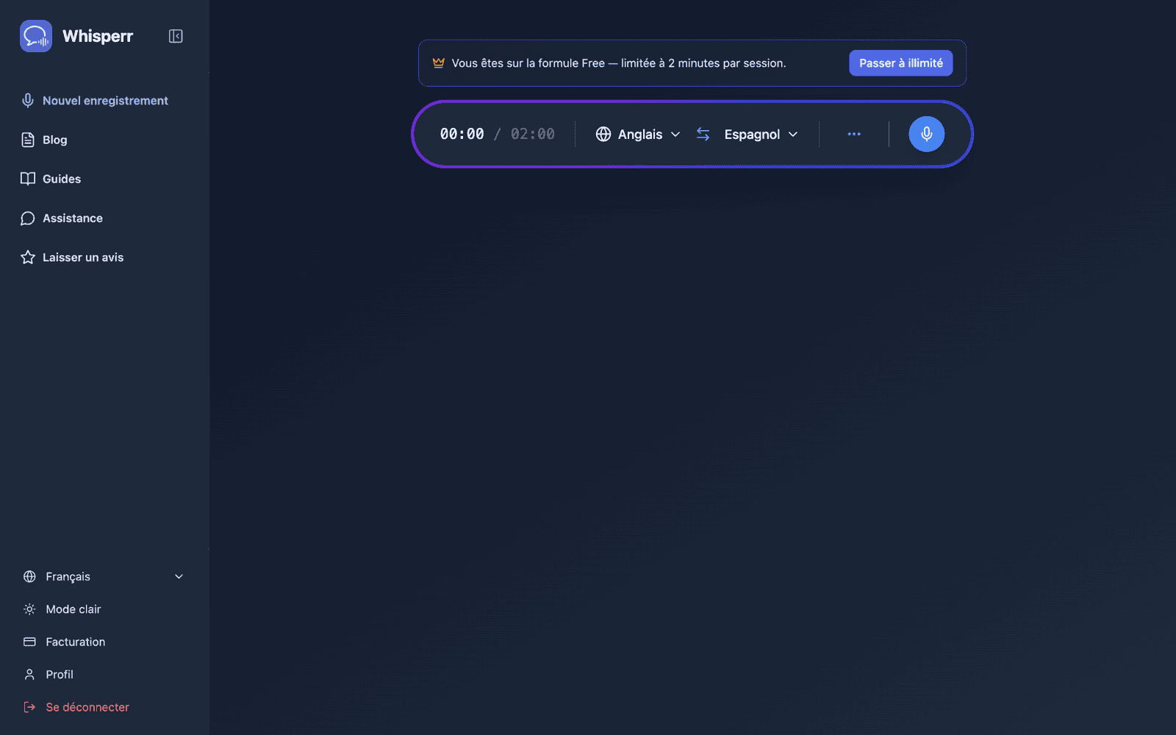Image resolution: width=1176 pixels, height=735 pixels.
Task: Click the document icon next to Blog
Action: (x=28, y=140)
